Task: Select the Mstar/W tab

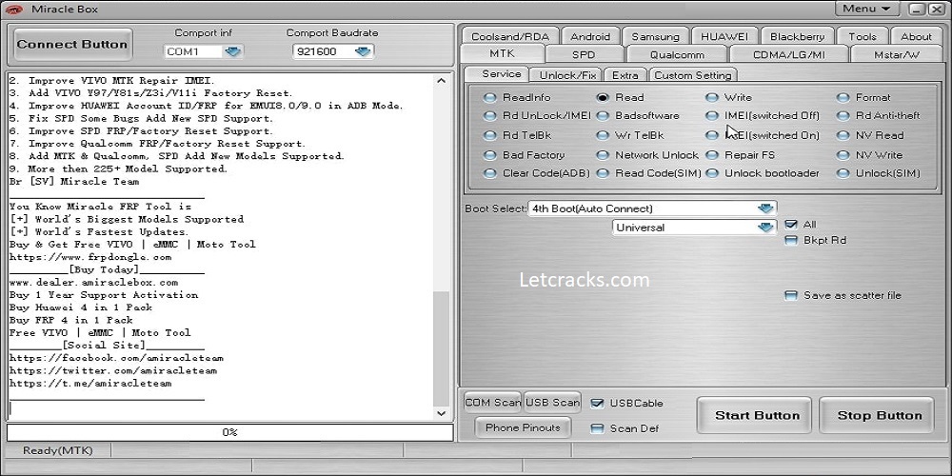Action: click(898, 54)
